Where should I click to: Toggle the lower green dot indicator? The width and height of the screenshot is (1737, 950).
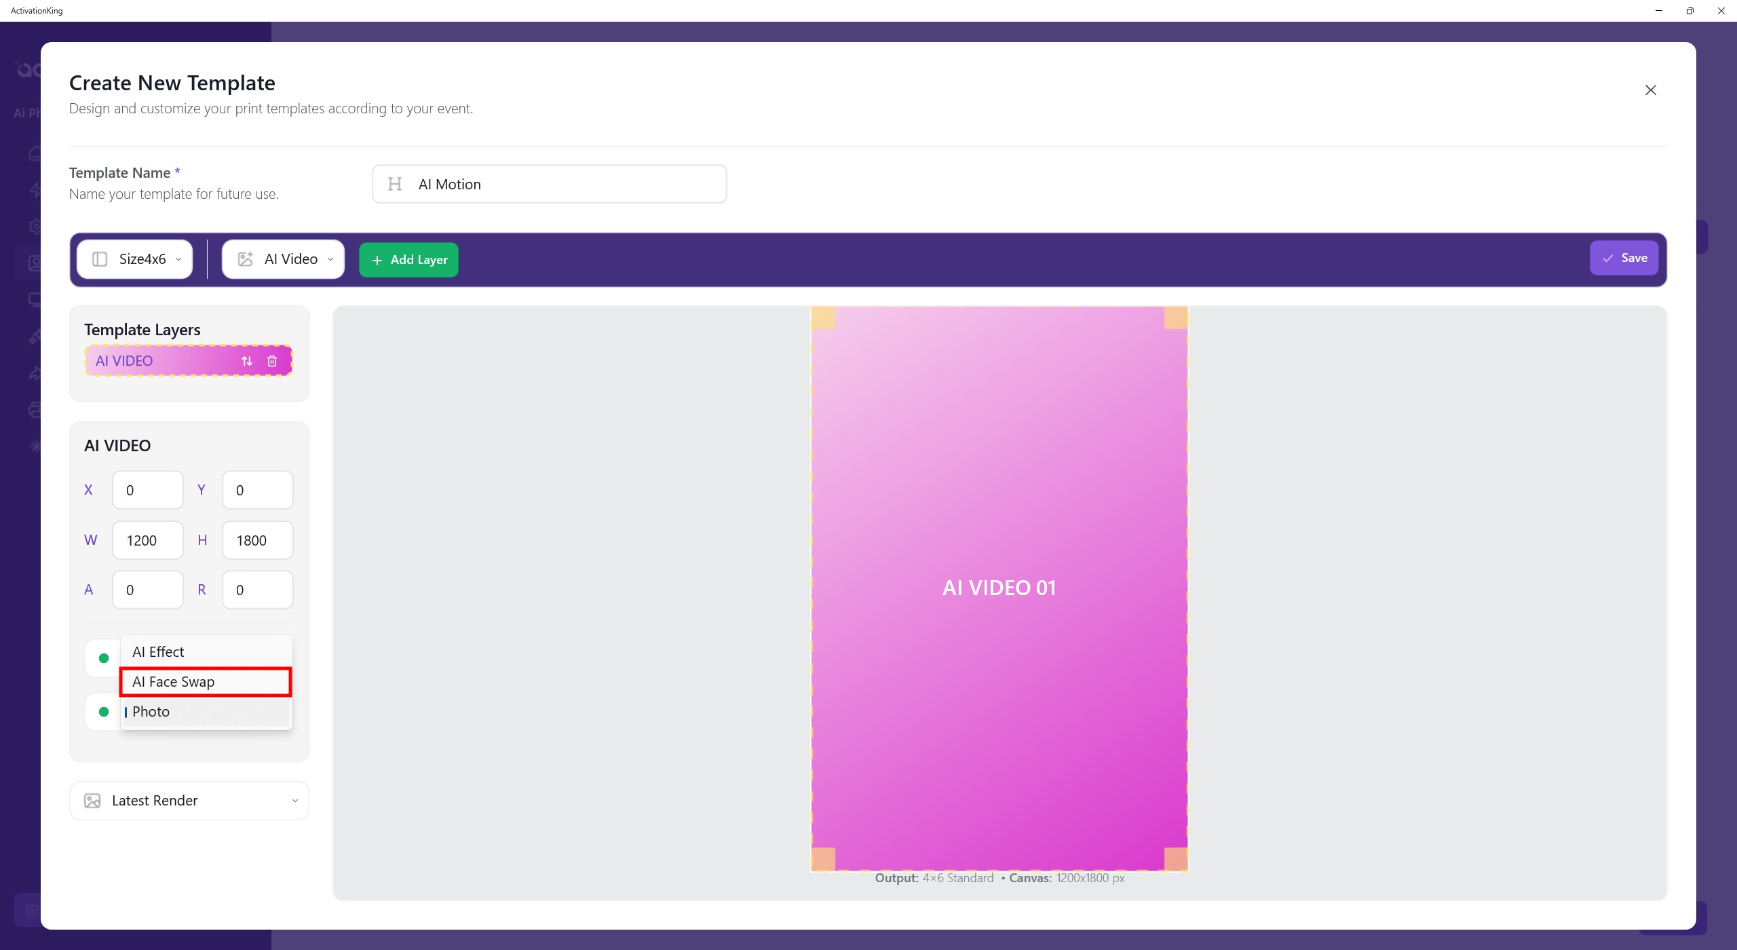point(104,712)
